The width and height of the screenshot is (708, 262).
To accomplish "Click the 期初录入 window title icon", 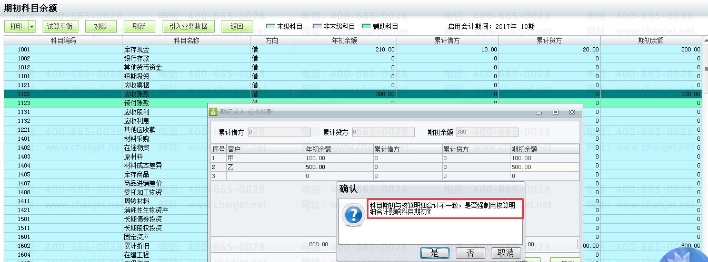I will [x=214, y=112].
